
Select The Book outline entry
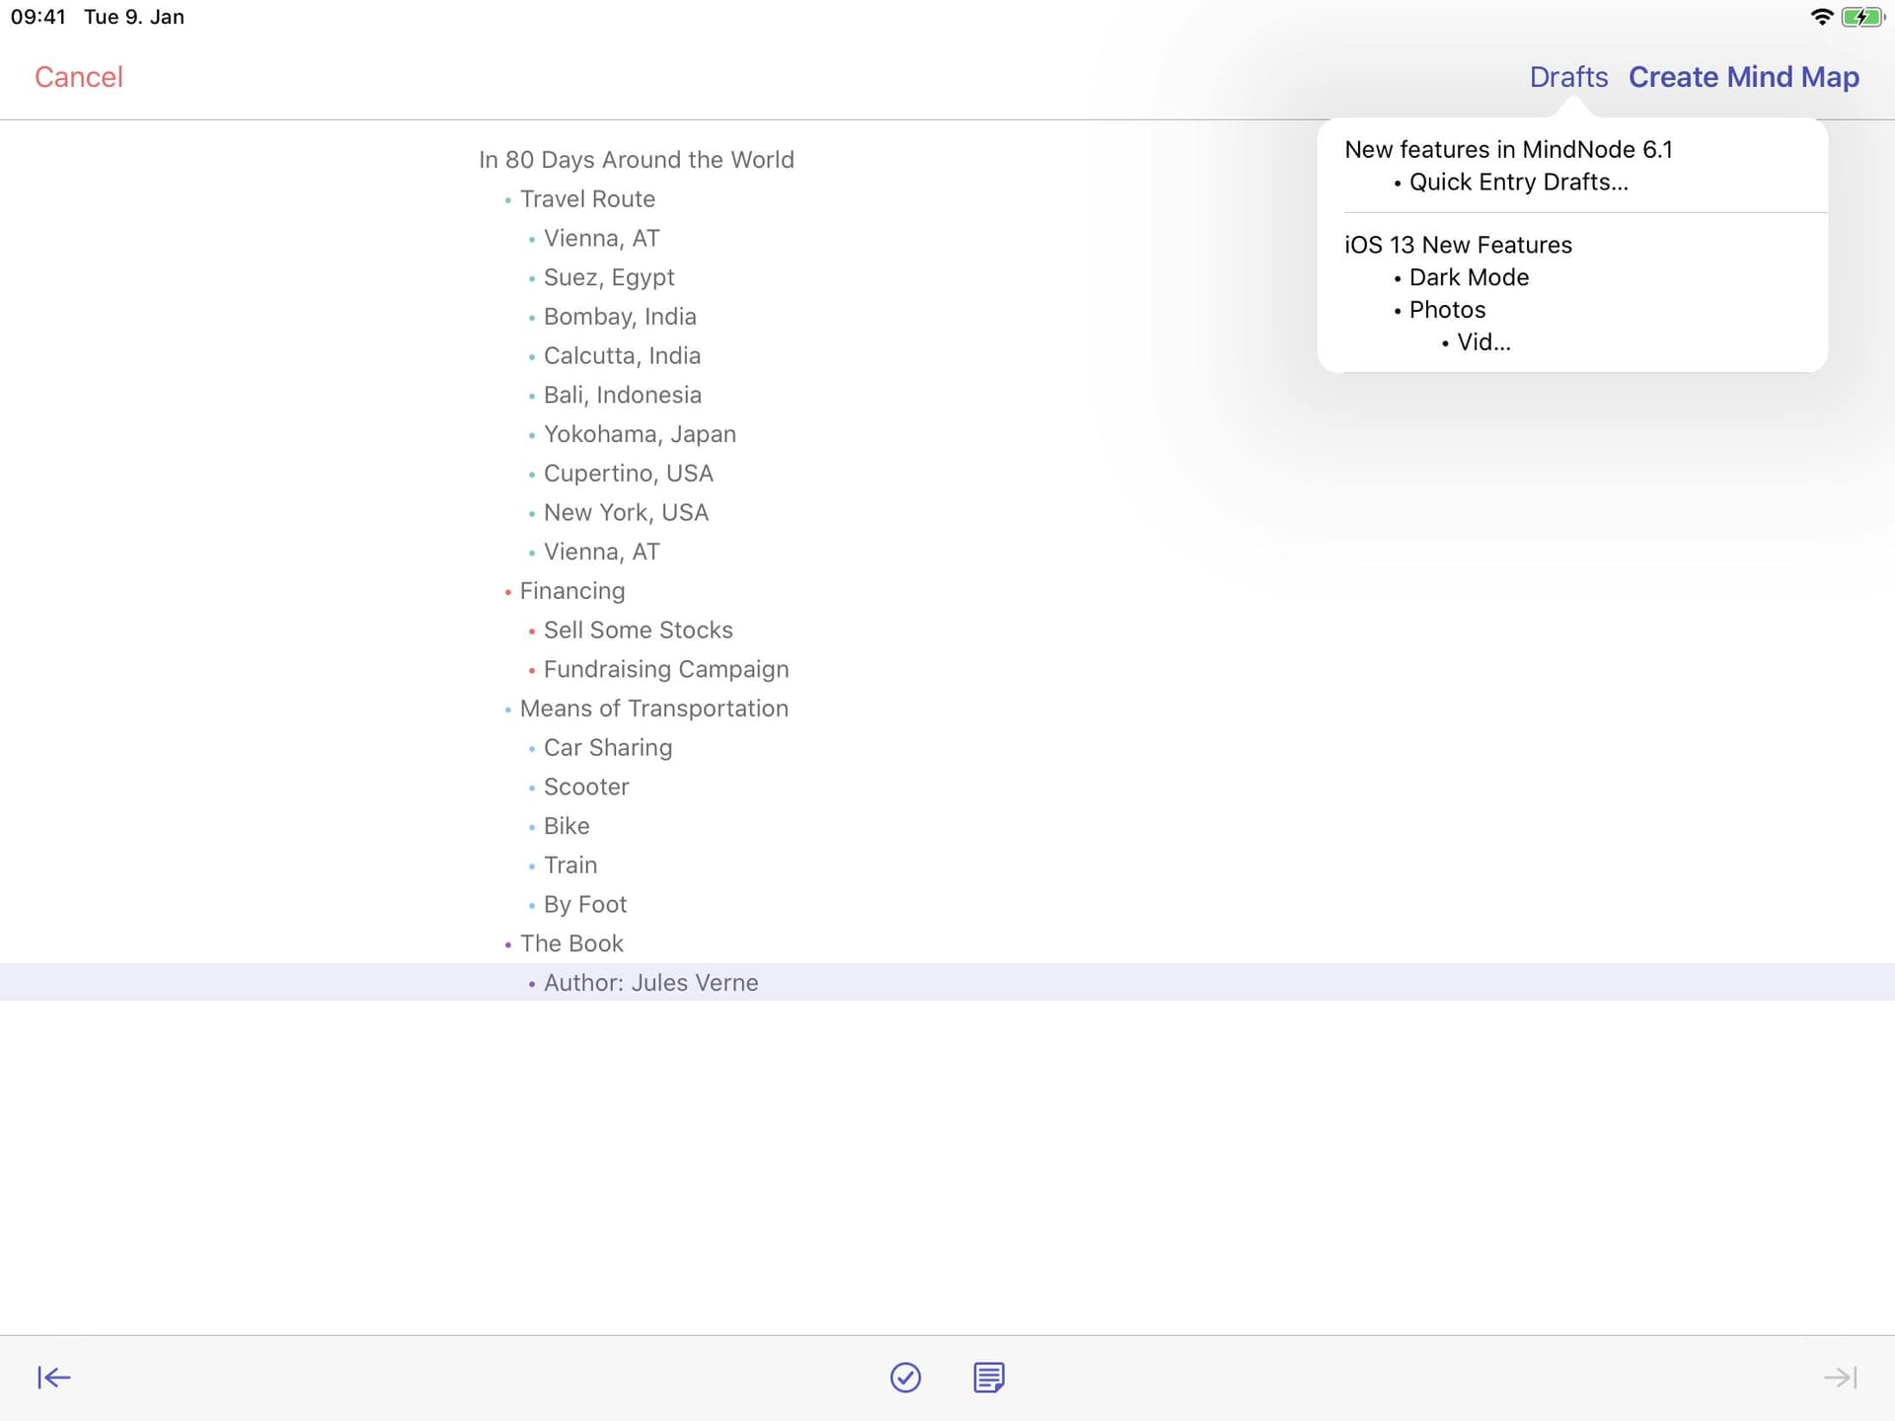tap(571, 943)
